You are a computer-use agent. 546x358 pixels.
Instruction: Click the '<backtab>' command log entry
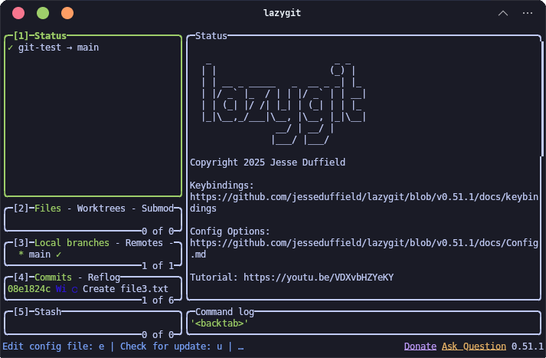coord(219,324)
